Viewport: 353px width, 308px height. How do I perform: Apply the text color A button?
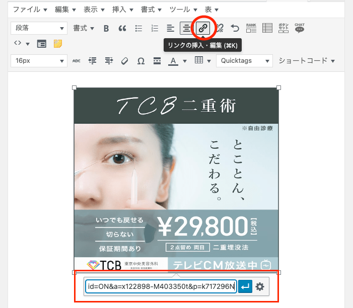coord(173,61)
